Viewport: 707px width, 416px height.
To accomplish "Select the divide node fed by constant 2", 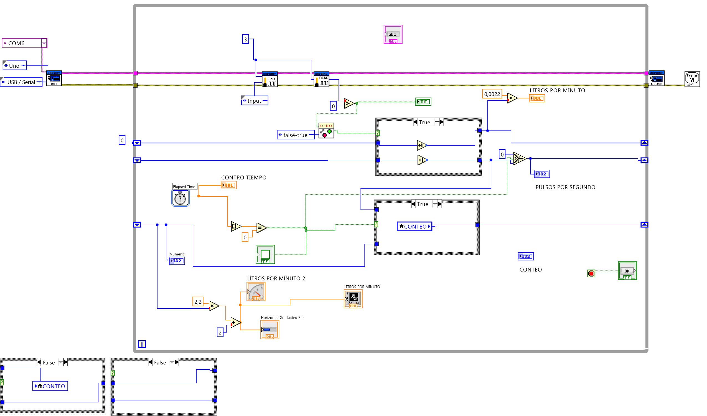I will pos(236,323).
